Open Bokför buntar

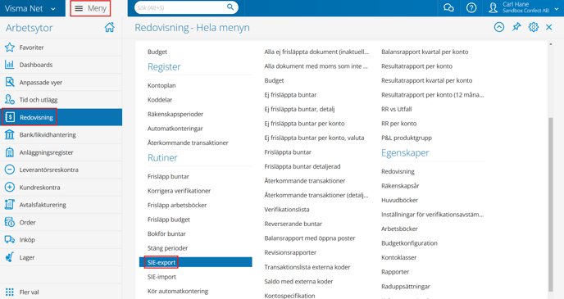tap(166, 234)
